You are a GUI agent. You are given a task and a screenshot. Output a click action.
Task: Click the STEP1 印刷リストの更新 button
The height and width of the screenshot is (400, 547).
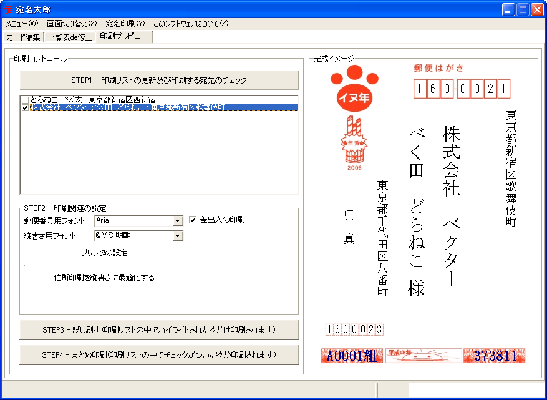click(x=159, y=80)
